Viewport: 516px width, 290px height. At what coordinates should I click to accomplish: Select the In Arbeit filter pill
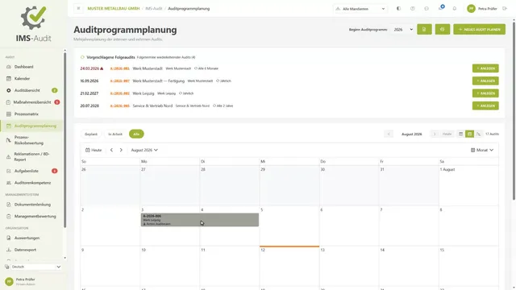(x=115, y=135)
